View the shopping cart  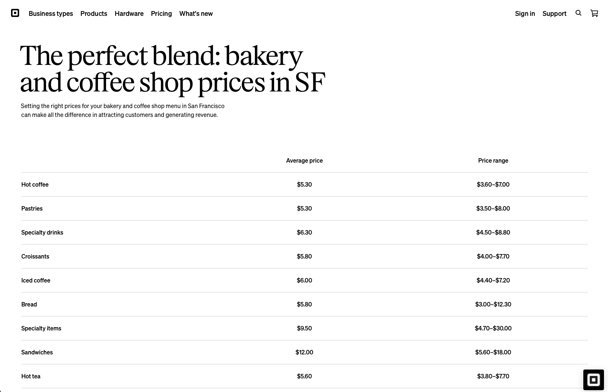[x=594, y=13]
